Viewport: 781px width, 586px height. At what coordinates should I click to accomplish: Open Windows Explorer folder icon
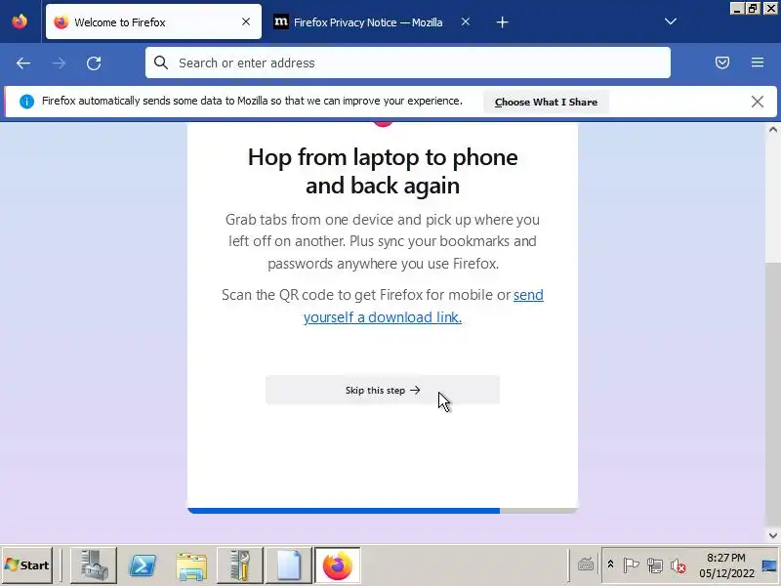pos(191,565)
